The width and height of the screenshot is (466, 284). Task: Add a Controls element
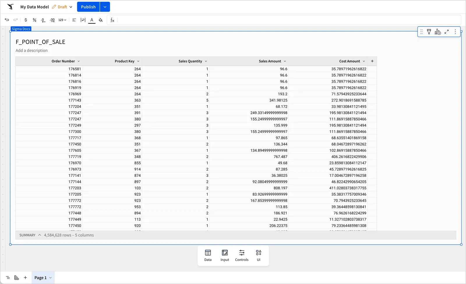(242, 255)
